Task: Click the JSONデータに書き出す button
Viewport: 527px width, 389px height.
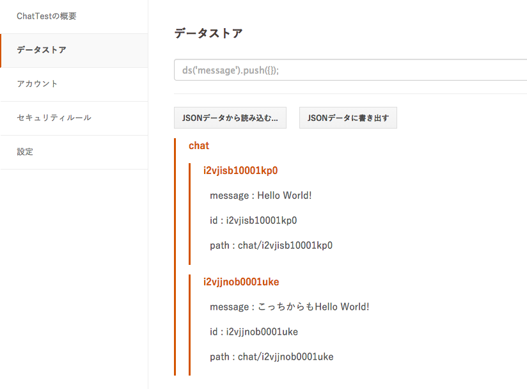Action: pyautogui.click(x=348, y=118)
